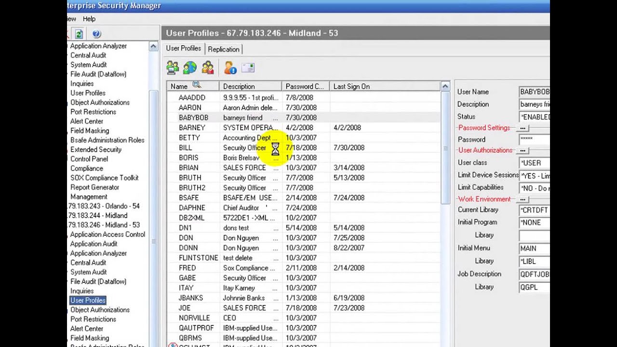
Task: Select the AARON user row
Action: coord(304,108)
